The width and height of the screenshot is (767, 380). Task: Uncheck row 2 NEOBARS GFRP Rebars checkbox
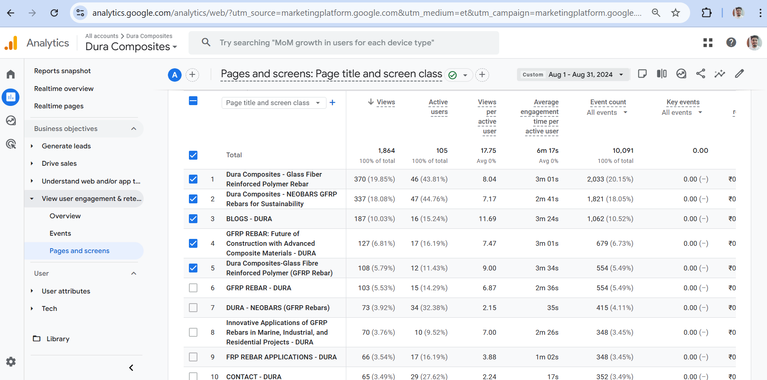pyautogui.click(x=193, y=199)
